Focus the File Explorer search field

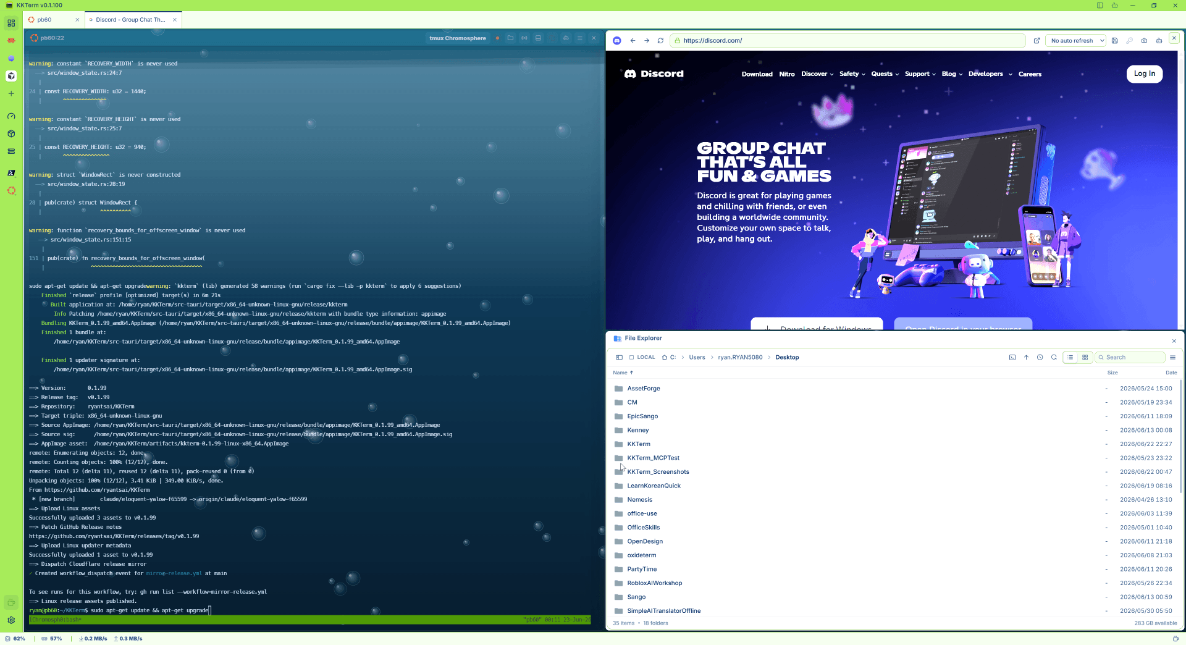pyautogui.click(x=1129, y=357)
